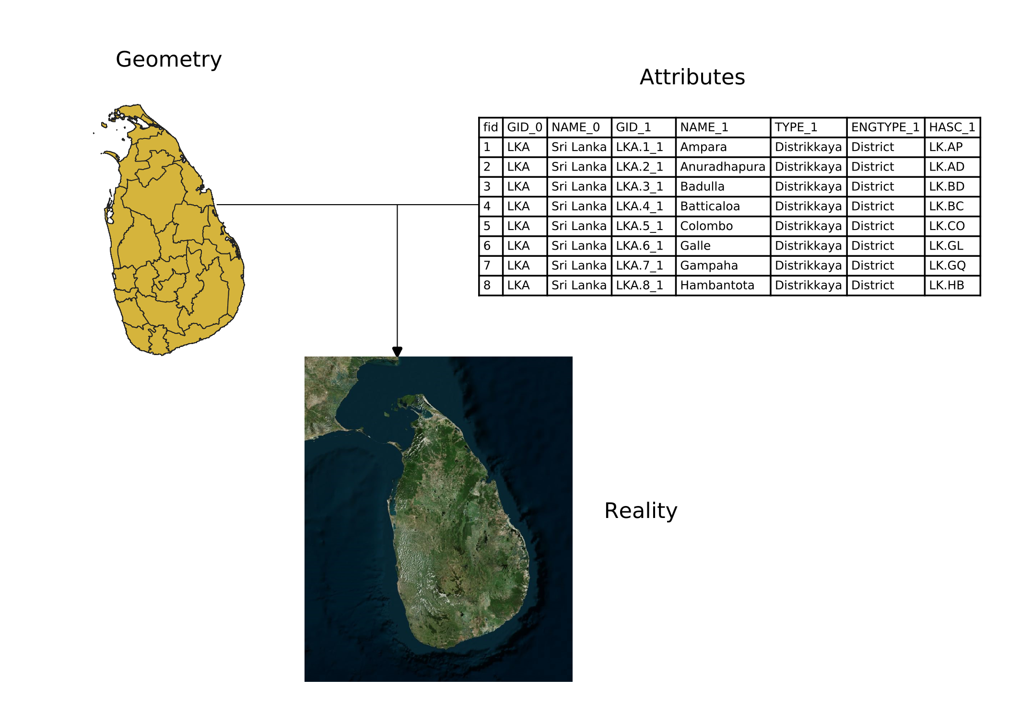The width and height of the screenshot is (1009, 713).
Task: Click the LK.AP code cell
Action: 952,147
